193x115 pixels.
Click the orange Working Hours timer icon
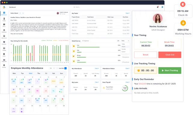(x=183, y=23)
